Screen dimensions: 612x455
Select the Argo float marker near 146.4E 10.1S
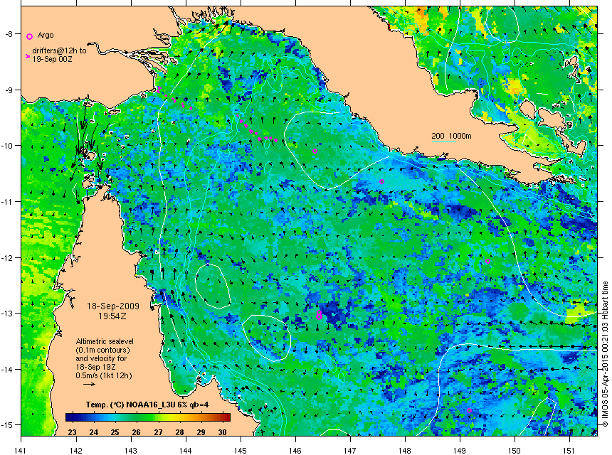(x=315, y=151)
